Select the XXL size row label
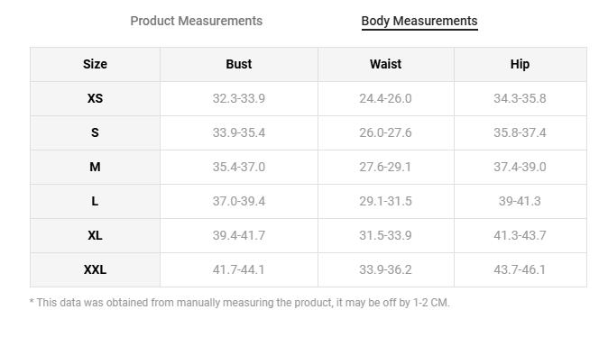 (x=95, y=269)
